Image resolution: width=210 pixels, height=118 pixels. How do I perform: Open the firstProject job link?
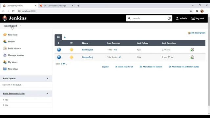pyautogui.click(x=88, y=49)
